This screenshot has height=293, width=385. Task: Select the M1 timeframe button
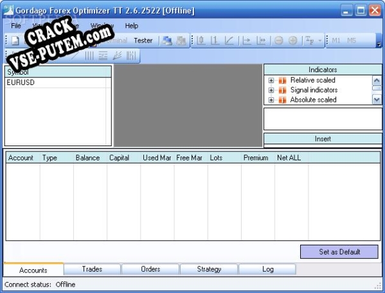336,41
